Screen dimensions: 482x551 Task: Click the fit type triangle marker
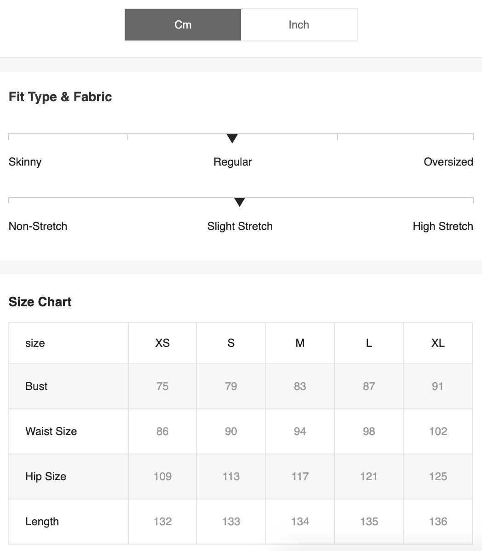pos(232,138)
